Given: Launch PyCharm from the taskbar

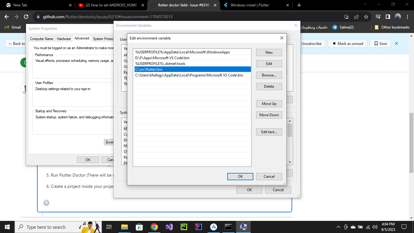Looking at the screenshot, I should (x=184, y=227).
